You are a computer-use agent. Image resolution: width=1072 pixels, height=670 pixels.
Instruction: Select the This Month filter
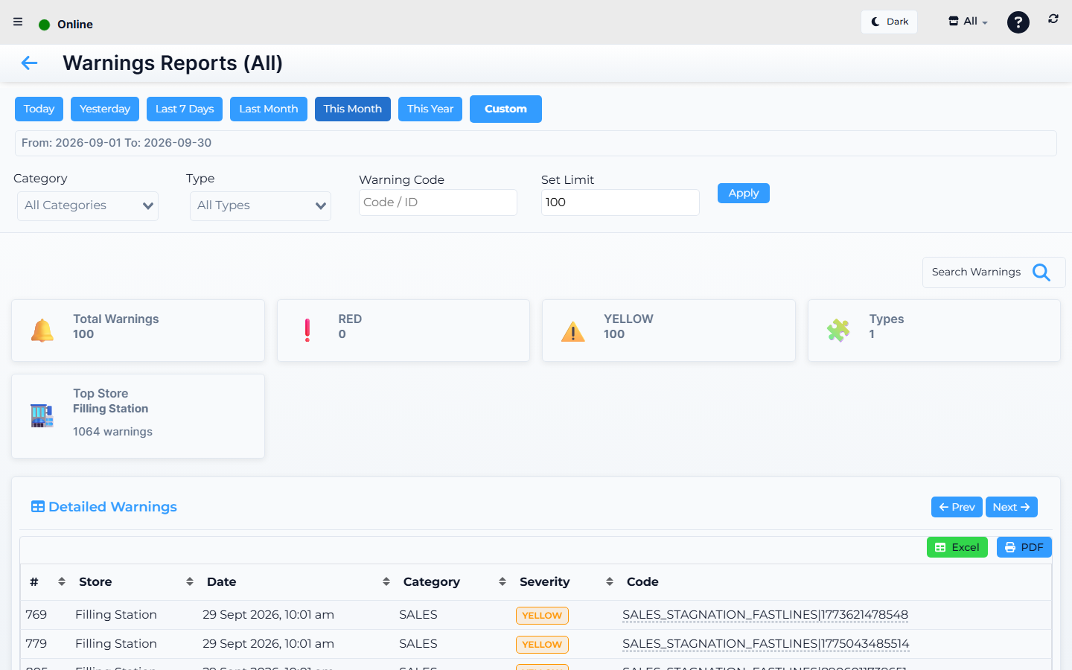(353, 109)
